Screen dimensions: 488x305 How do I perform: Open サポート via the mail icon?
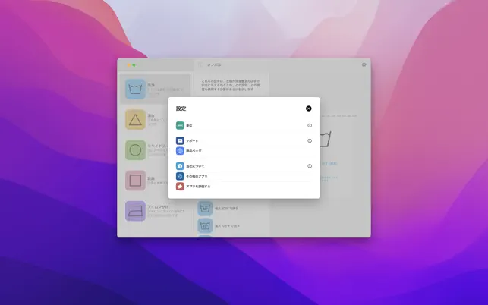(180, 140)
